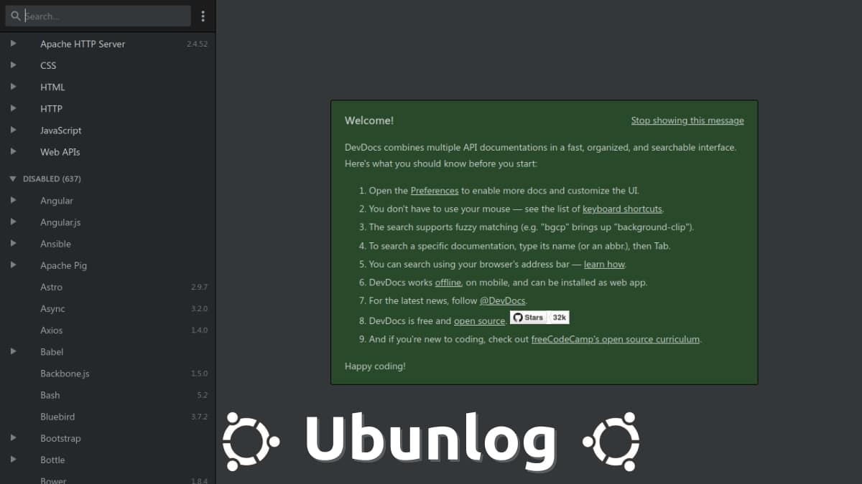Click the Astro 2.9.7 version text
The width and height of the screenshot is (862, 484).
click(199, 287)
